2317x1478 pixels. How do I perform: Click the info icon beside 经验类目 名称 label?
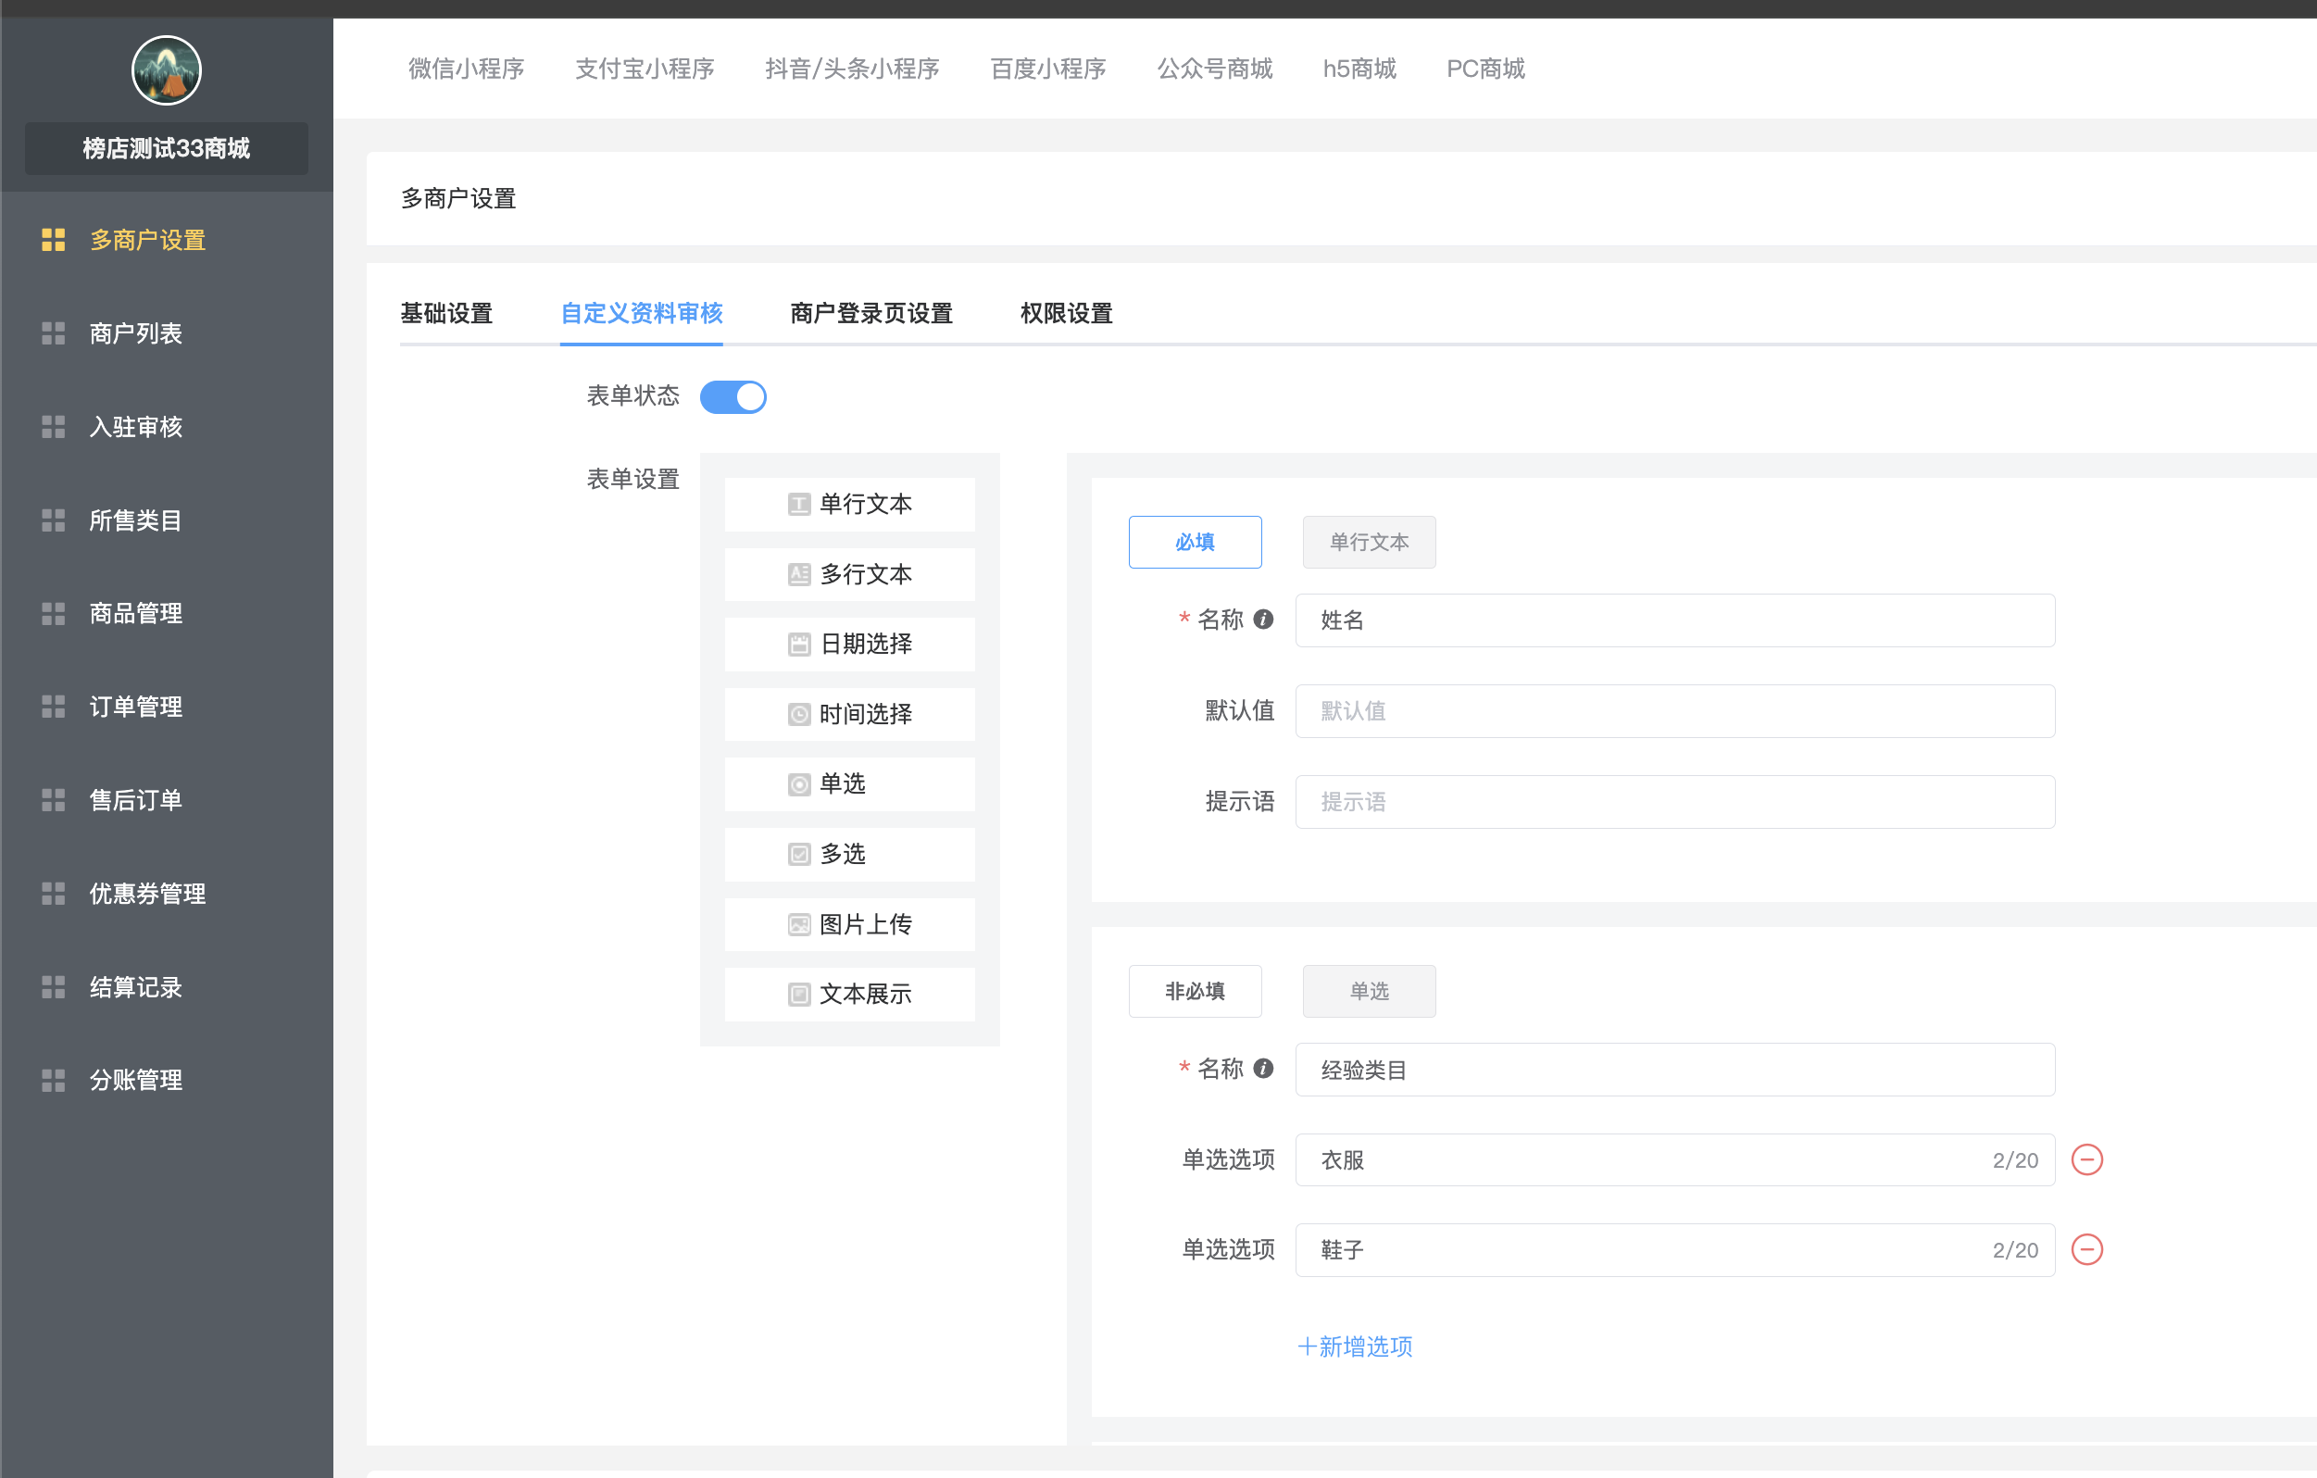click(x=1263, y=1068)
